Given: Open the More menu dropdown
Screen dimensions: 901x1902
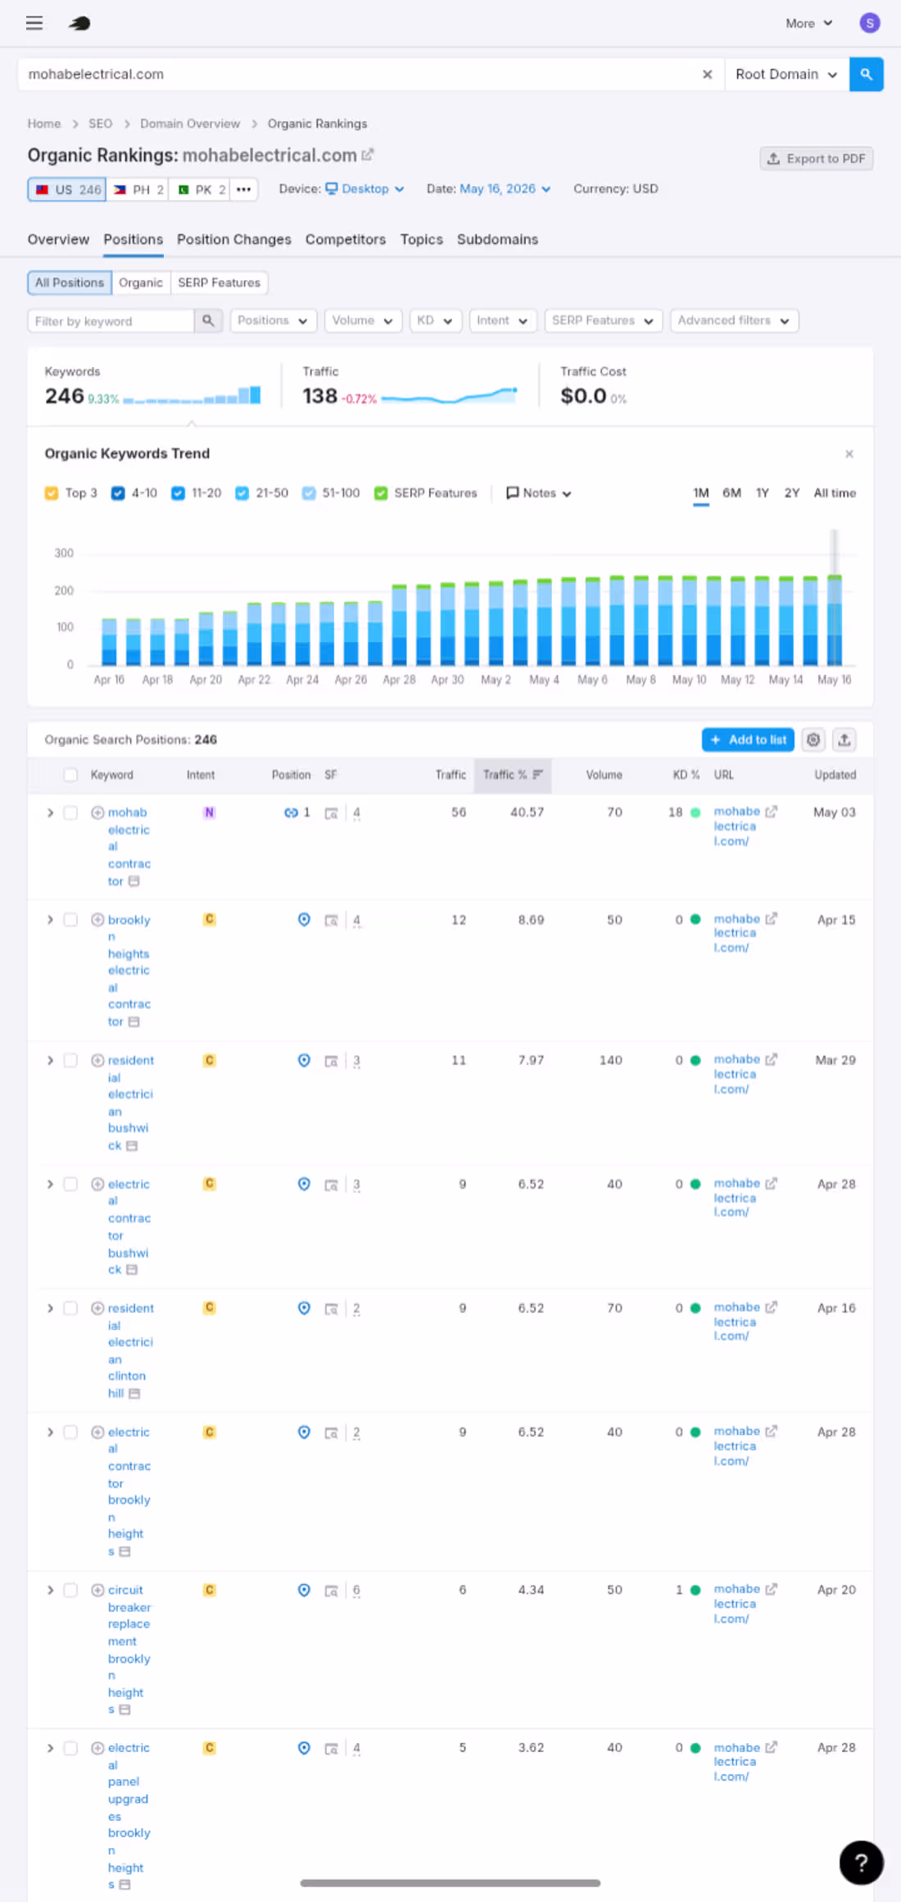Looking at the screenshot, I should tap(808, 24).
